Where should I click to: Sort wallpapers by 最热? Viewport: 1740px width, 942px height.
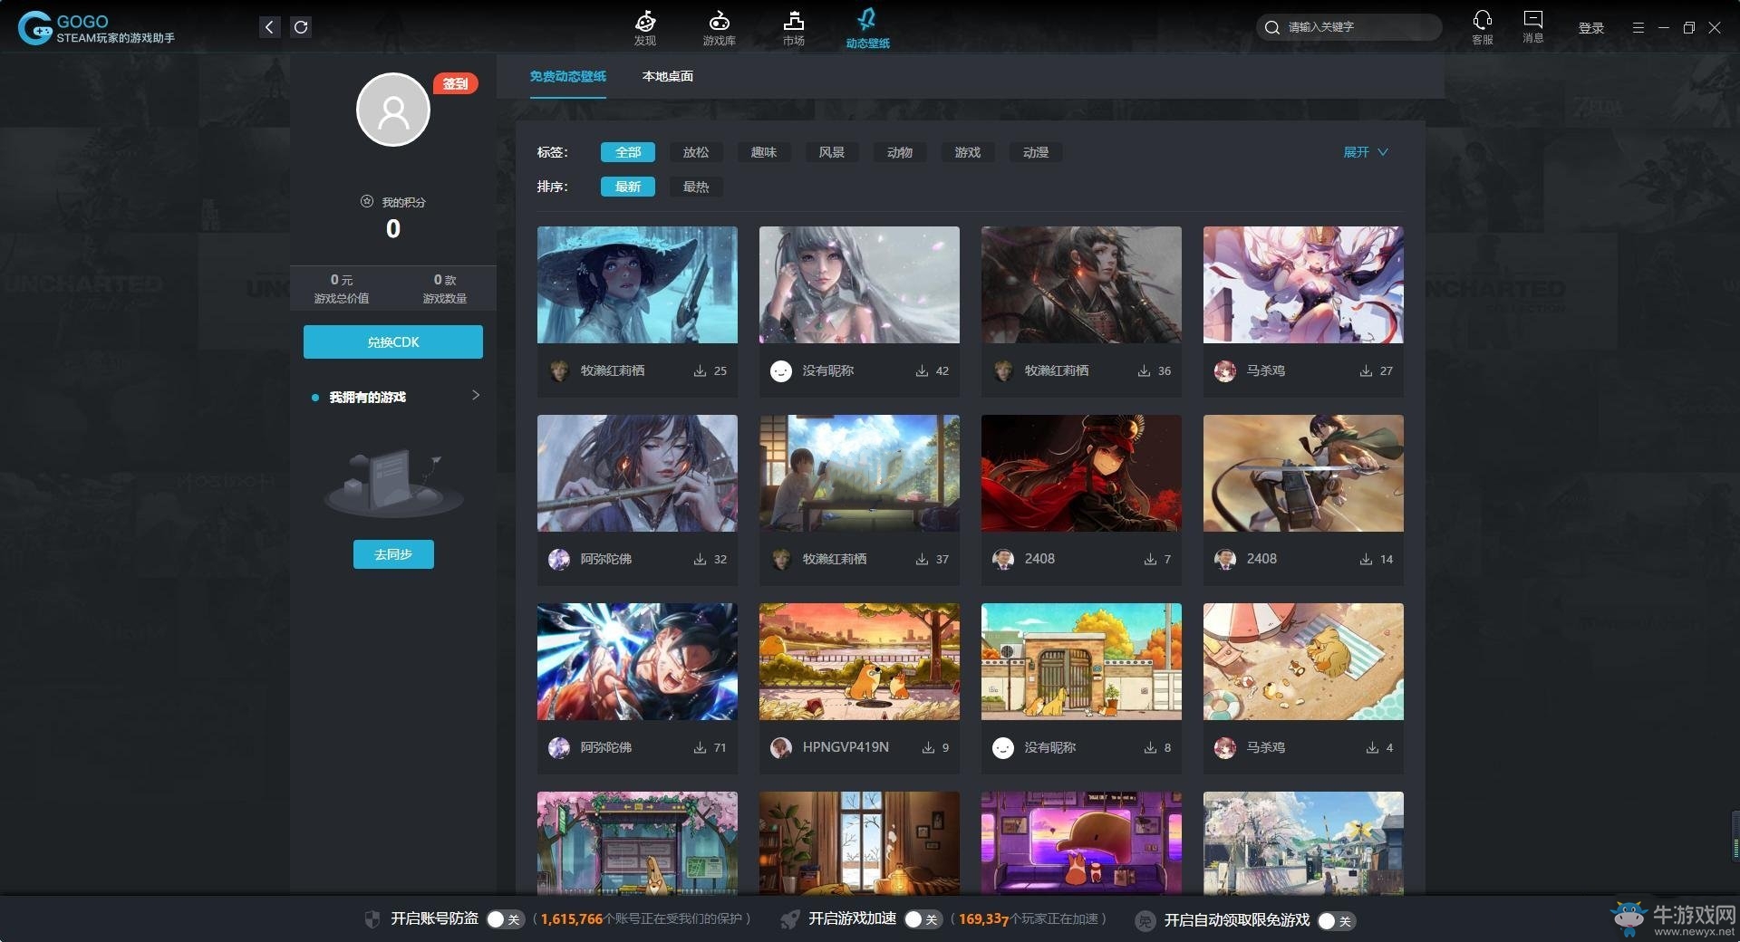(x=696, y=187)
